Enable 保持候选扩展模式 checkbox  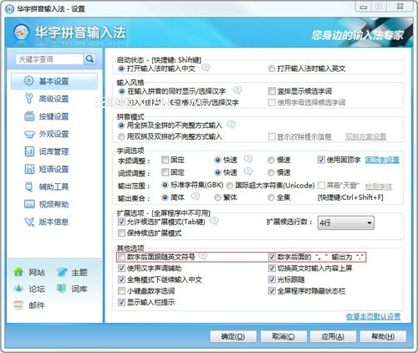(121, 233)
